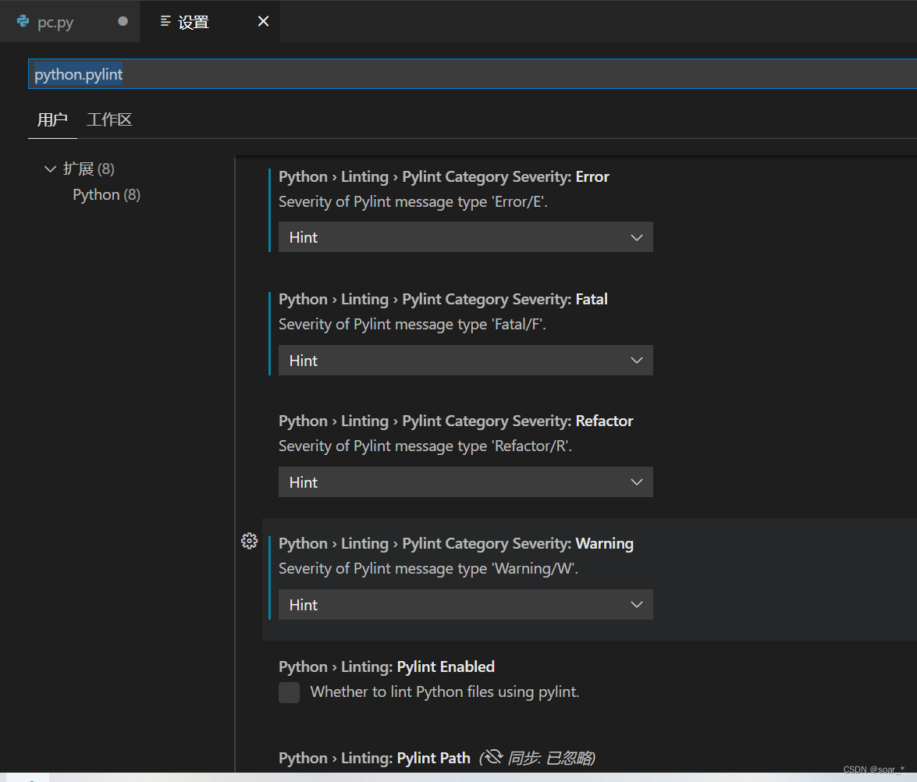
Task: Click the python.pylint search settings field
Action: [472, 73]
